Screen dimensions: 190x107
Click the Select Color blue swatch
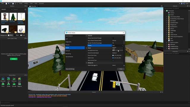[113, 58]
